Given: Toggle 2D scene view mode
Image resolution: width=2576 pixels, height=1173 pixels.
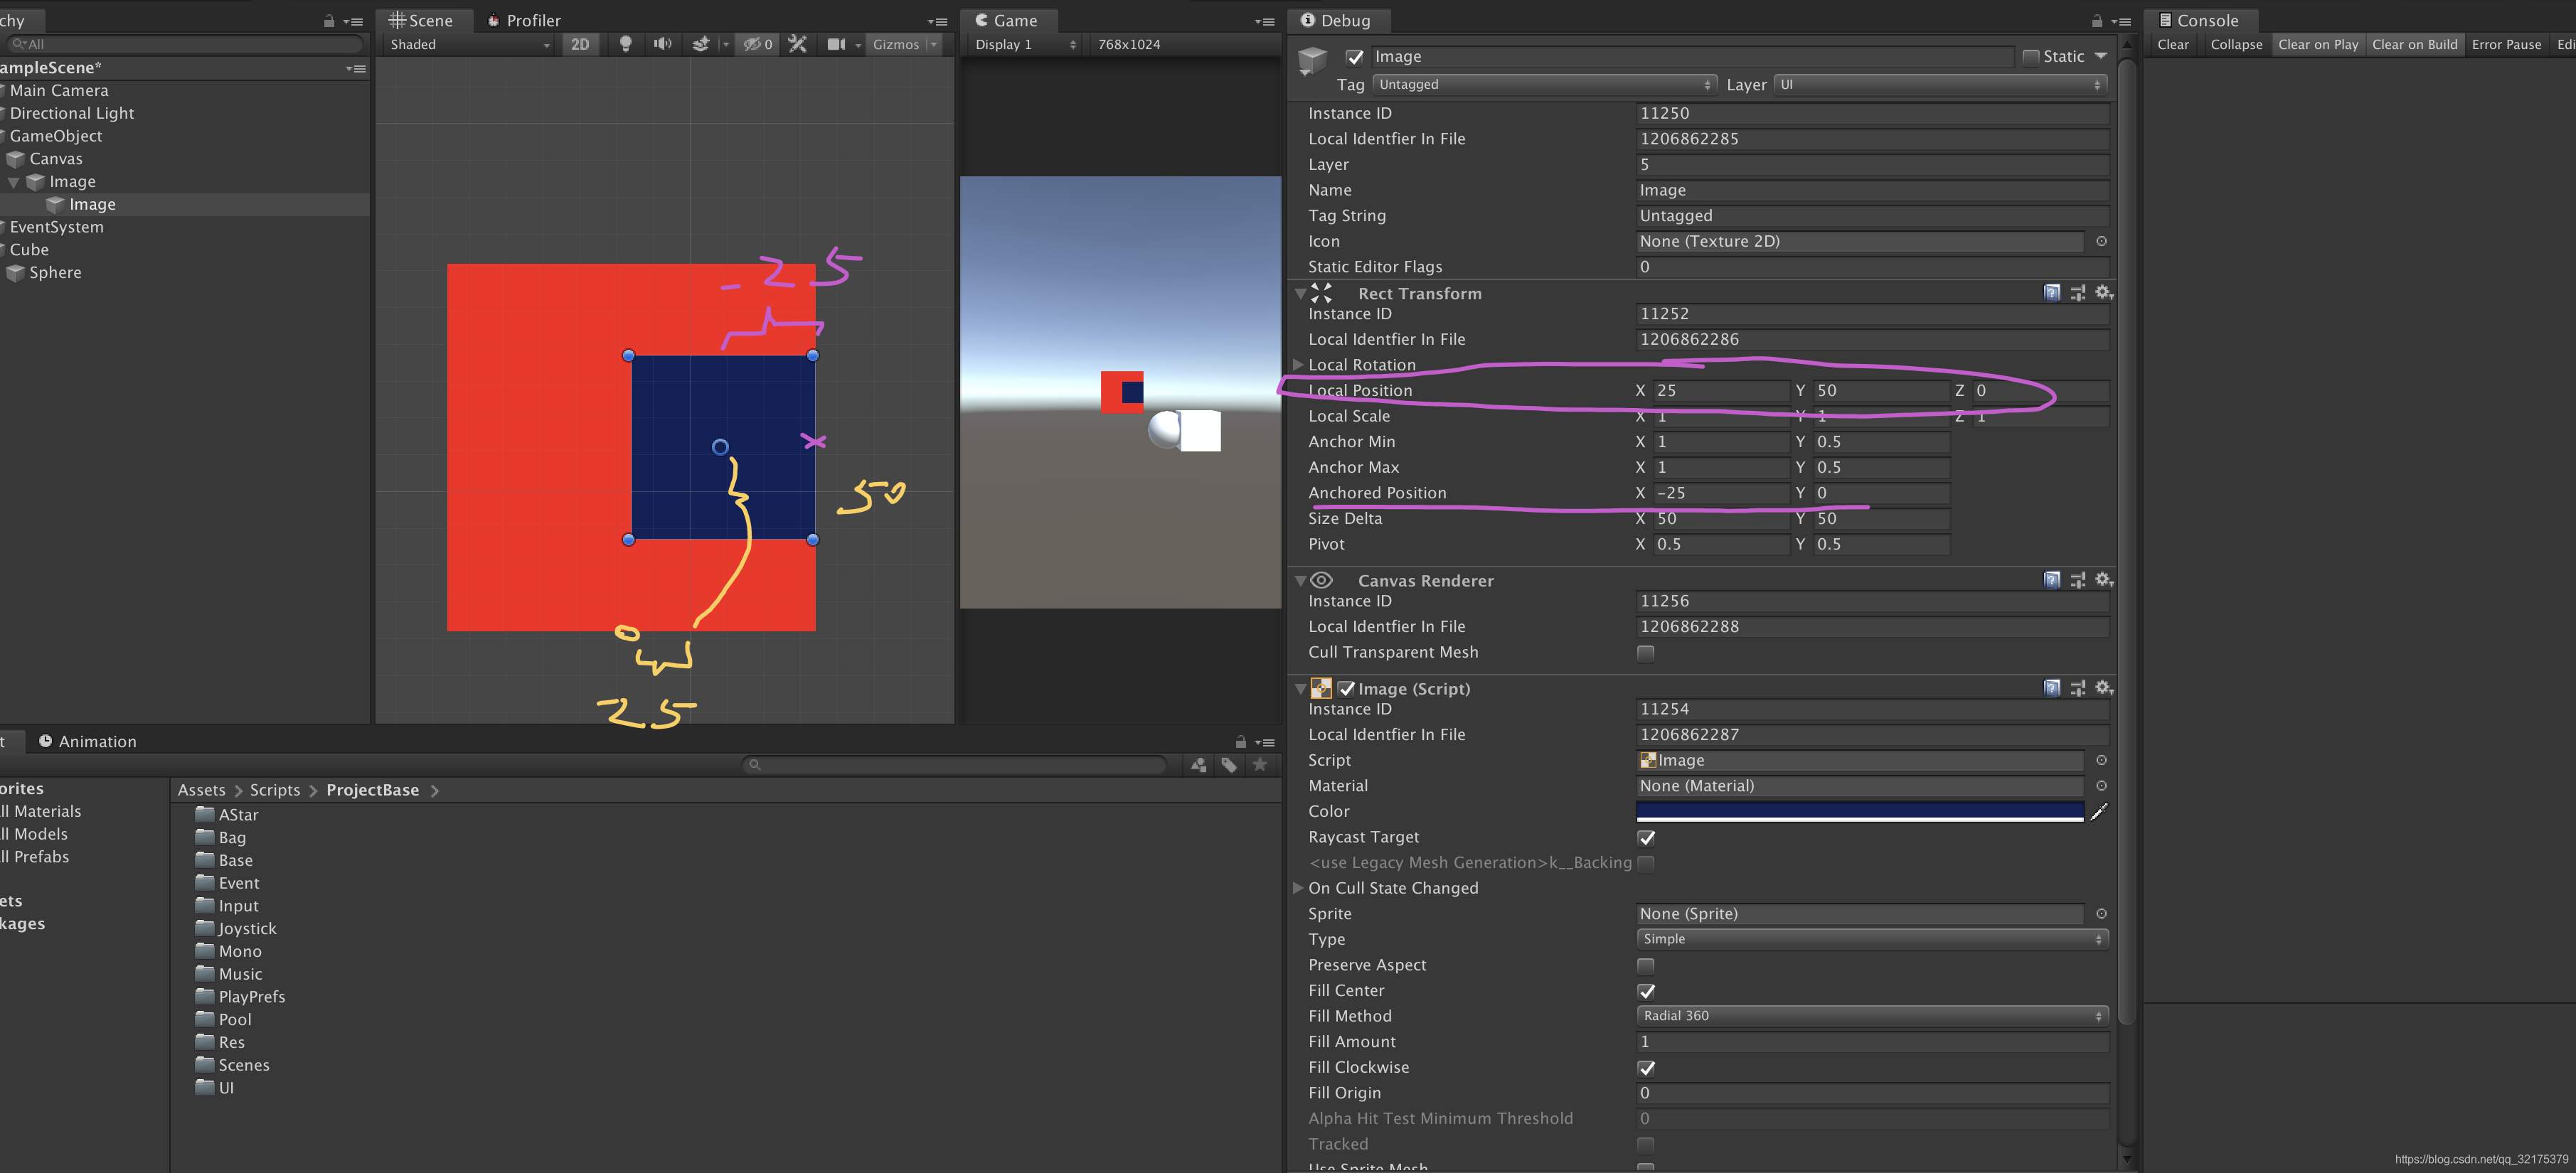Looking at the screenshot, I should click(x=580, y=44).
